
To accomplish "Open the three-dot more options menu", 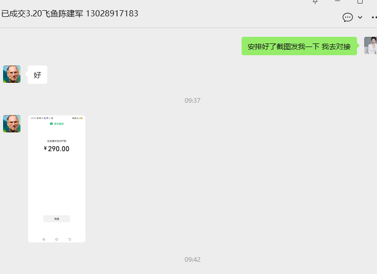I will click(x=374, y=17).
